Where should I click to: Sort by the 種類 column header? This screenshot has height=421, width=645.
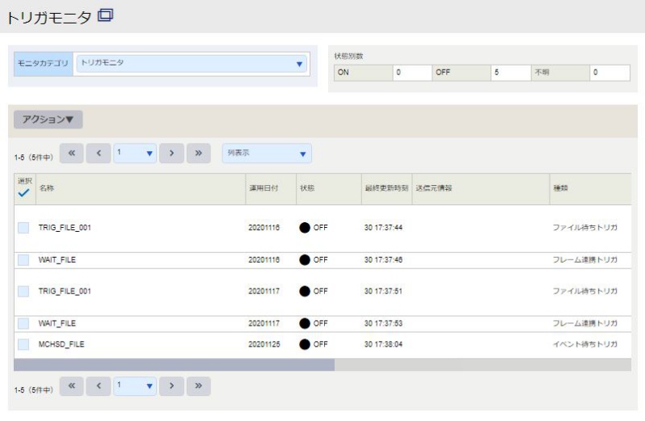point(591,189)
